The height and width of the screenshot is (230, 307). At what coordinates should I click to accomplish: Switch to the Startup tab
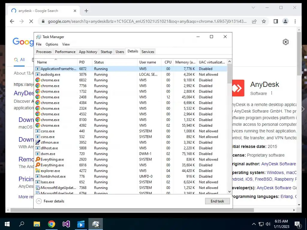pyautogui.click(x=106, y=52)
